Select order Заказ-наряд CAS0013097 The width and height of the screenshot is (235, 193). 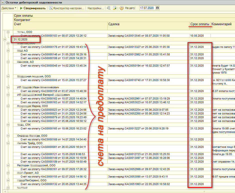139,158
